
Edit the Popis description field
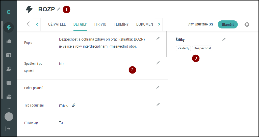point(158,38)
